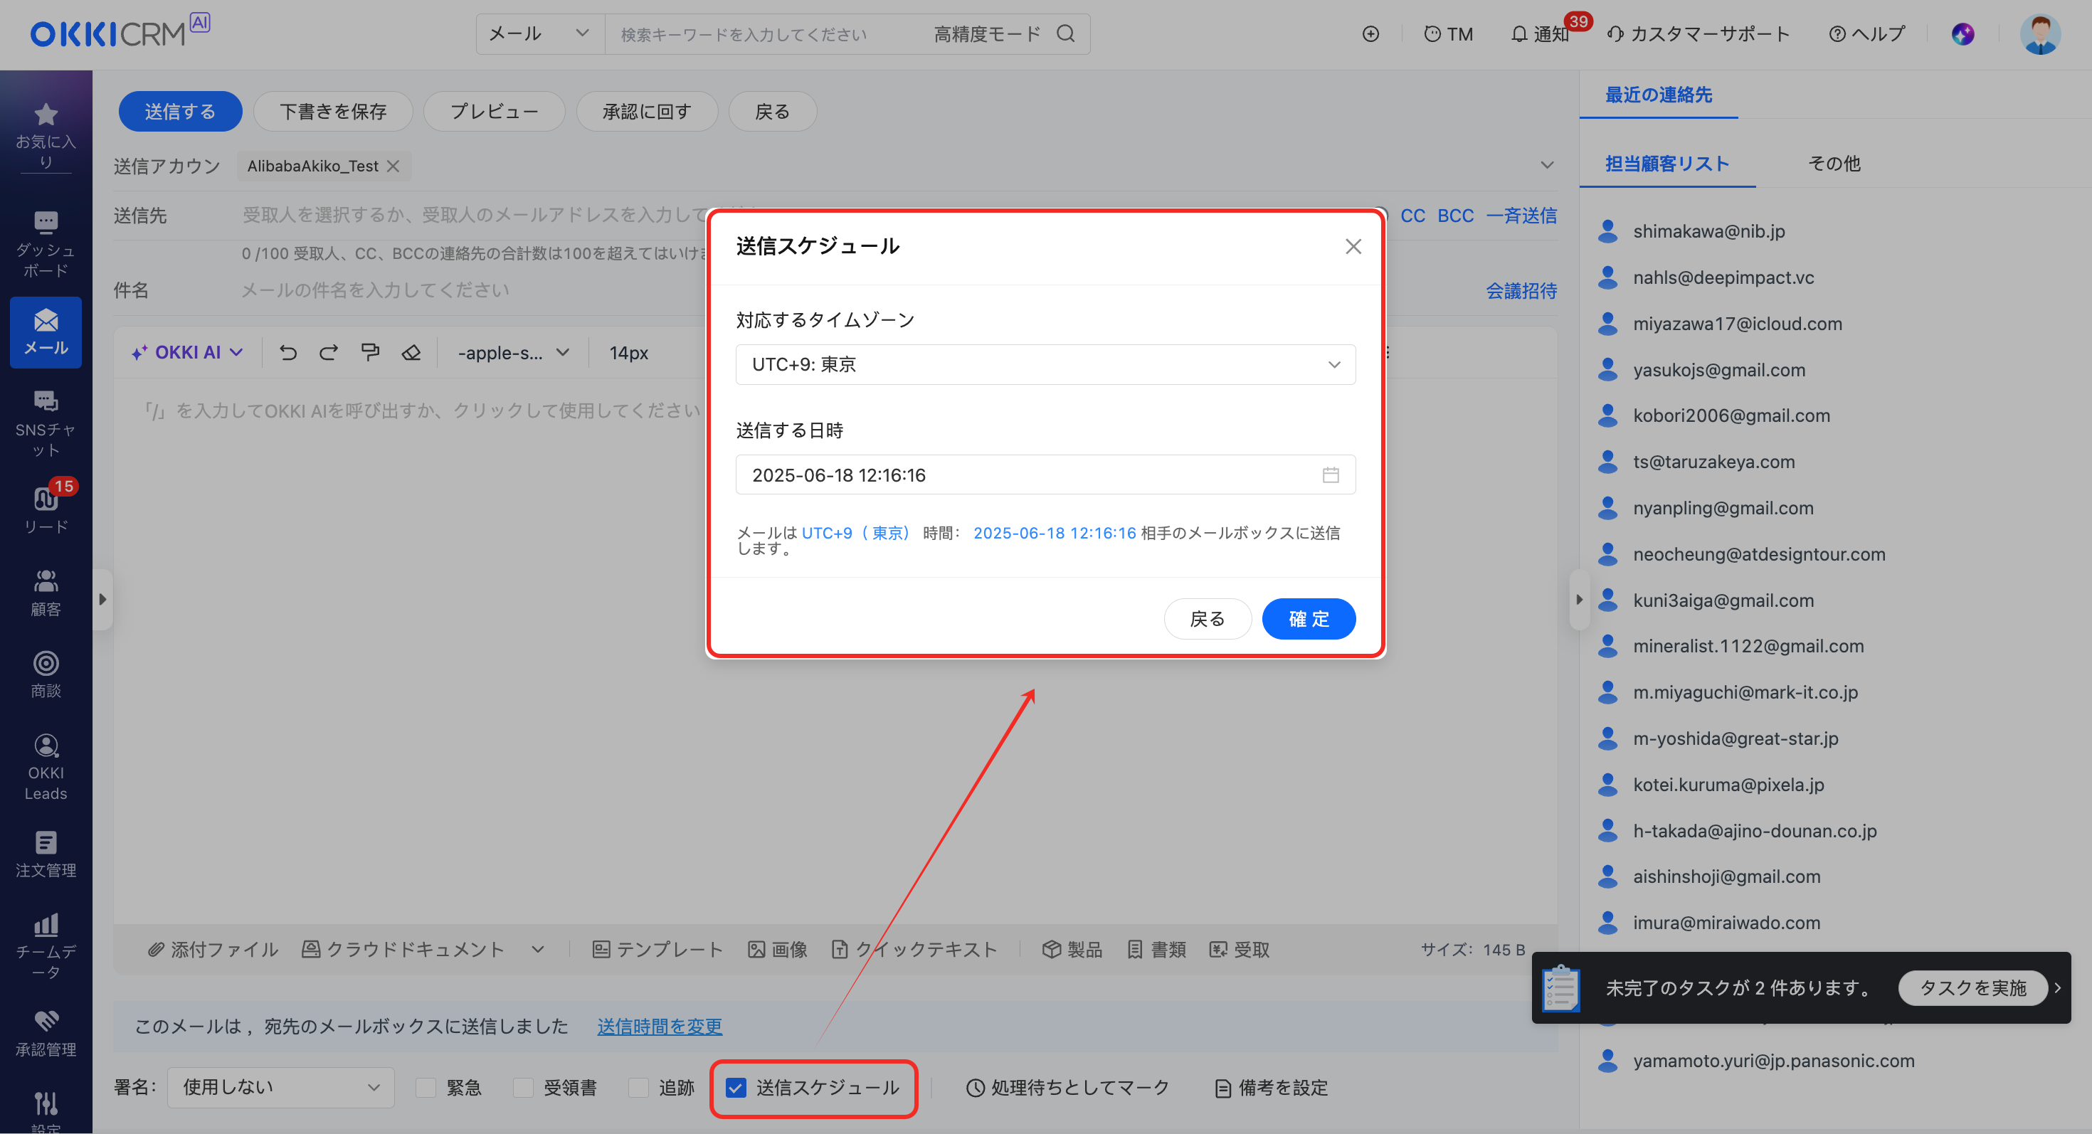Switch to the 担当顧客リスト tab

point(1667,163)
